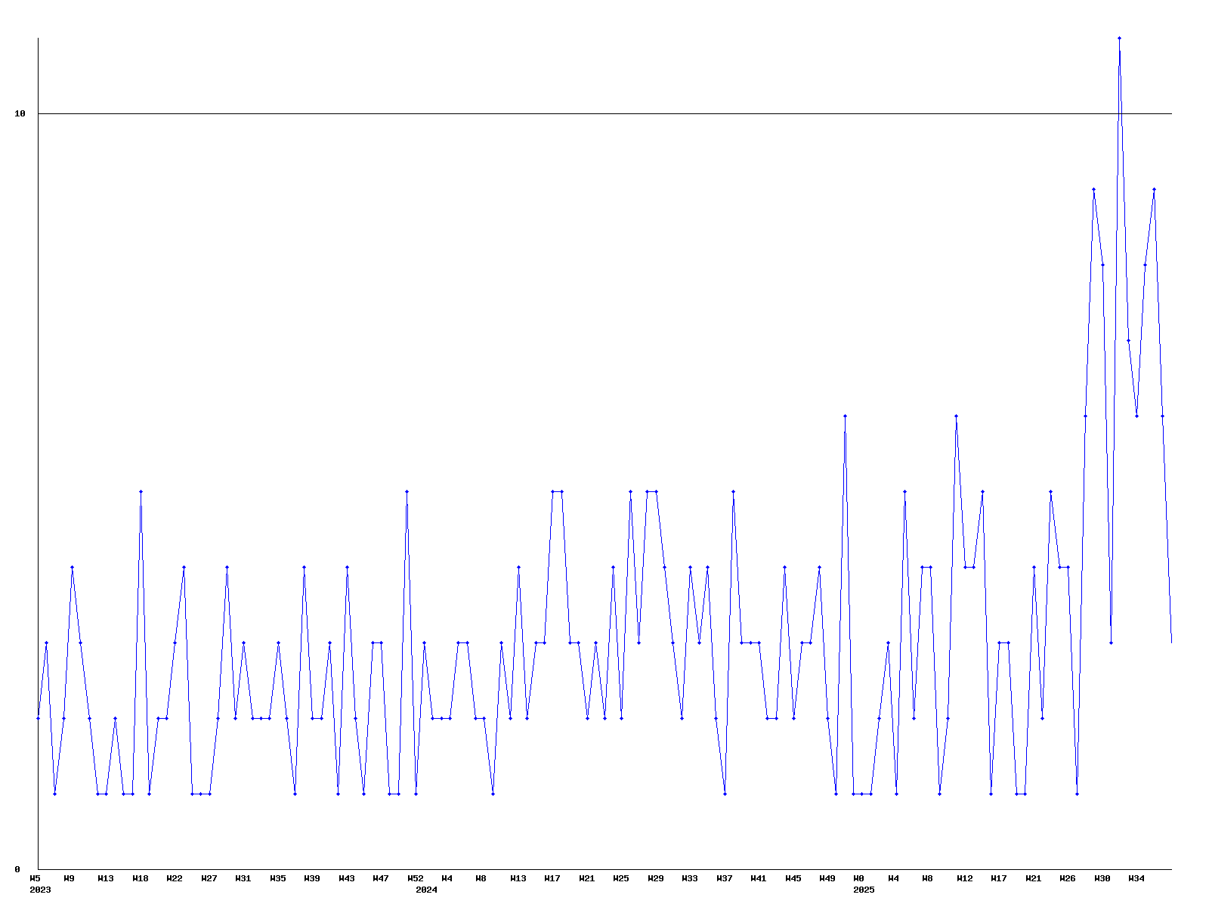Viewport: 1209px width, 907px height.
Task: Click the y-axis label 10
Action: point(20,114)
